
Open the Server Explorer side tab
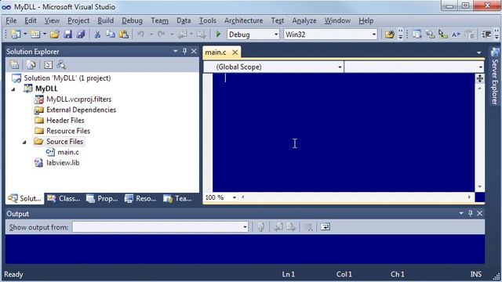click(x=495, y=77)
